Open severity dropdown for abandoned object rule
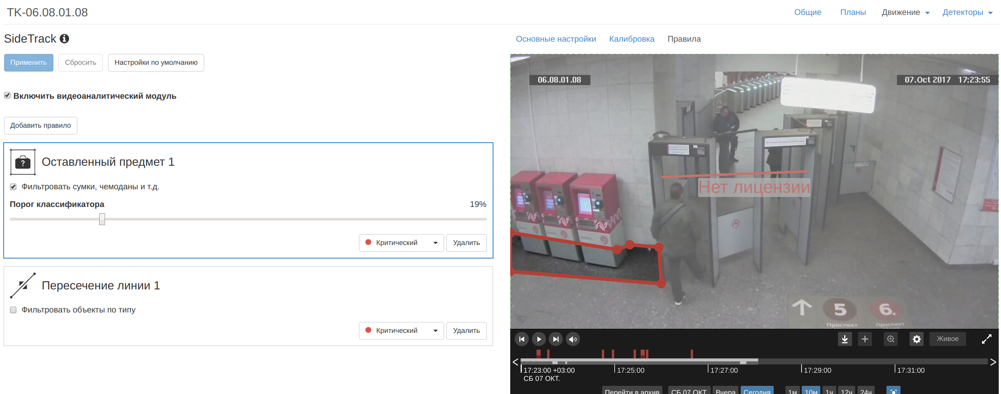The width and height of the screenshot is (1001, 394). [x=401, y=243]
